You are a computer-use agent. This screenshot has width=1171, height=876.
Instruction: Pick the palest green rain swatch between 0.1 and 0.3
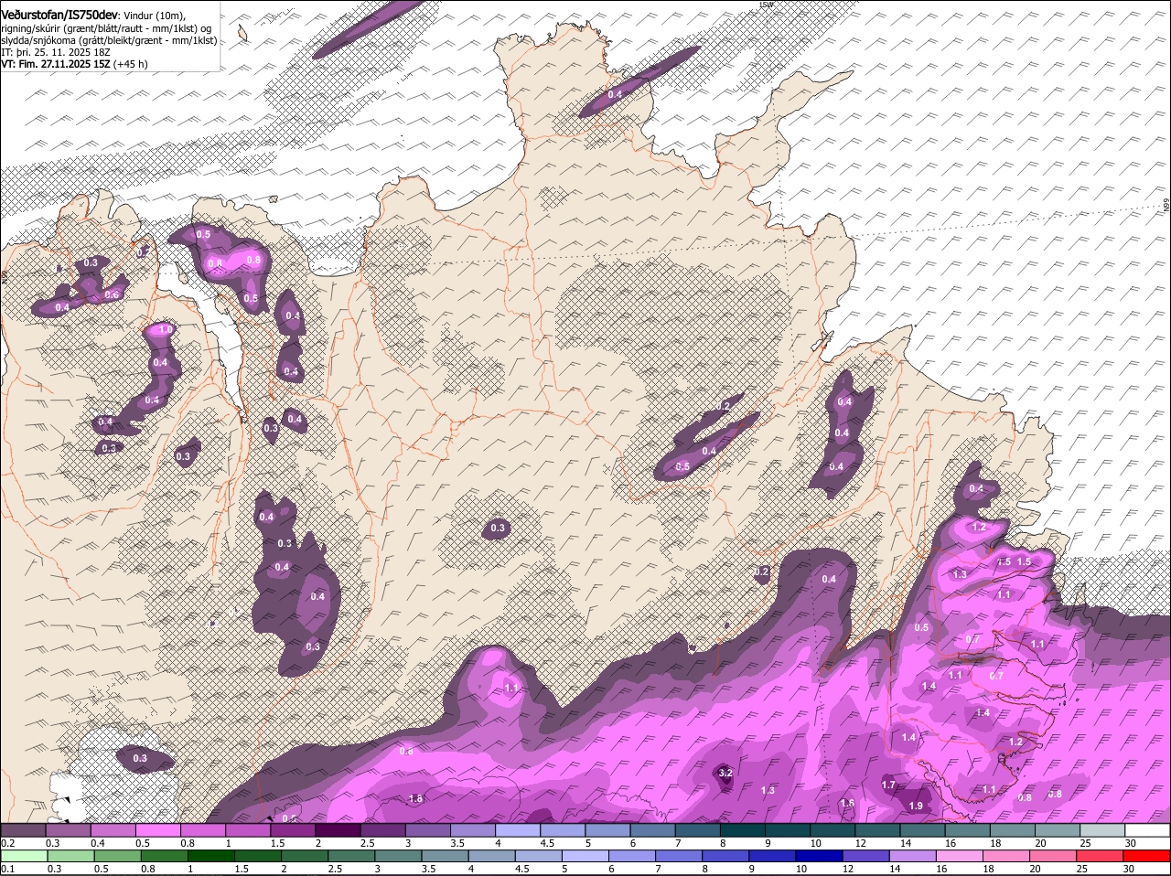pos(23,857)
